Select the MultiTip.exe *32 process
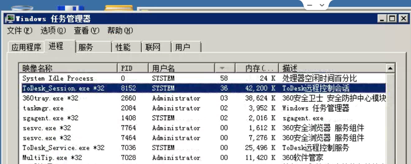The width and height of the screenshot is (411, 164). 203,158
